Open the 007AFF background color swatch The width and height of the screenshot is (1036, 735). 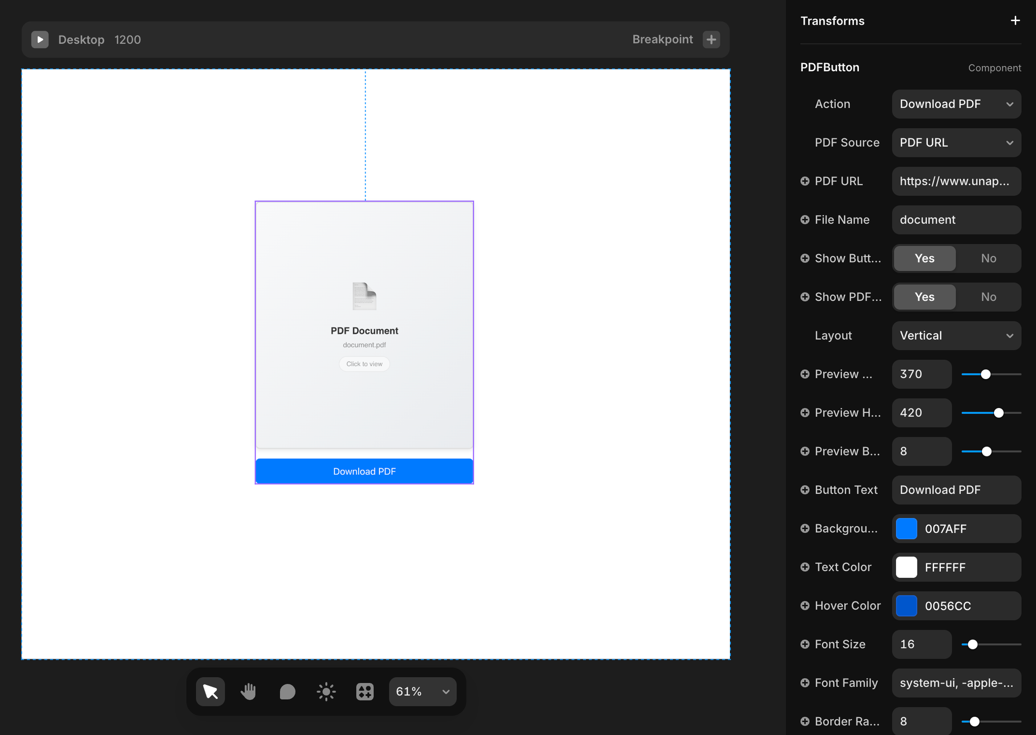point(906,529)
